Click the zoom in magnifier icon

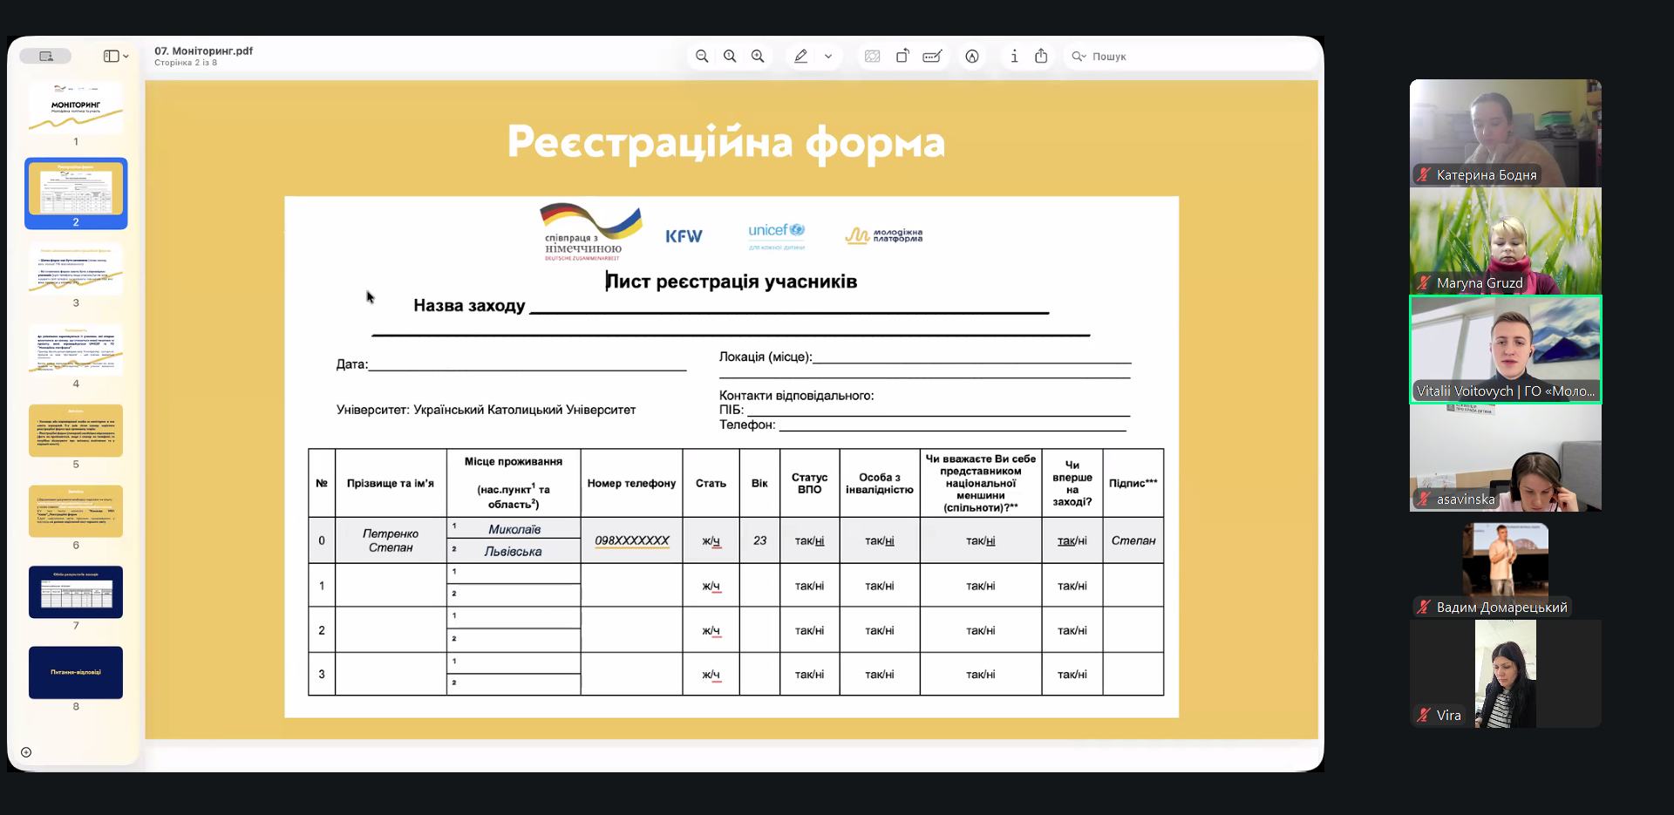758,57
